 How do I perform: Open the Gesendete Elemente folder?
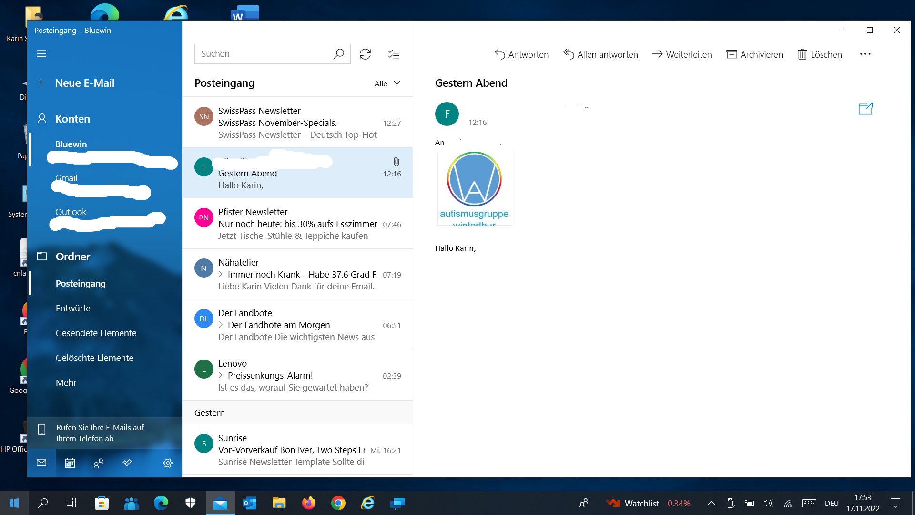[x=96, y=333]
